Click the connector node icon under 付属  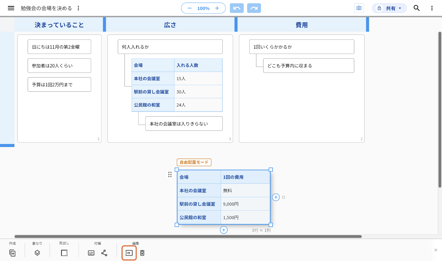(104, 253)
